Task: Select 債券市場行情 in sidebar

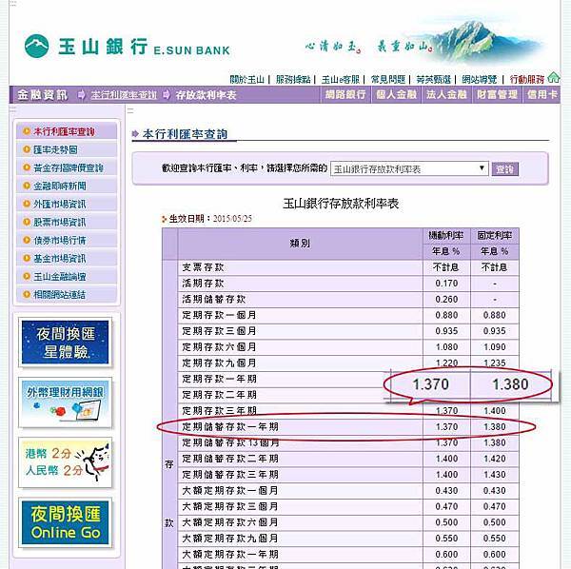Action: (x=67, y=241)
